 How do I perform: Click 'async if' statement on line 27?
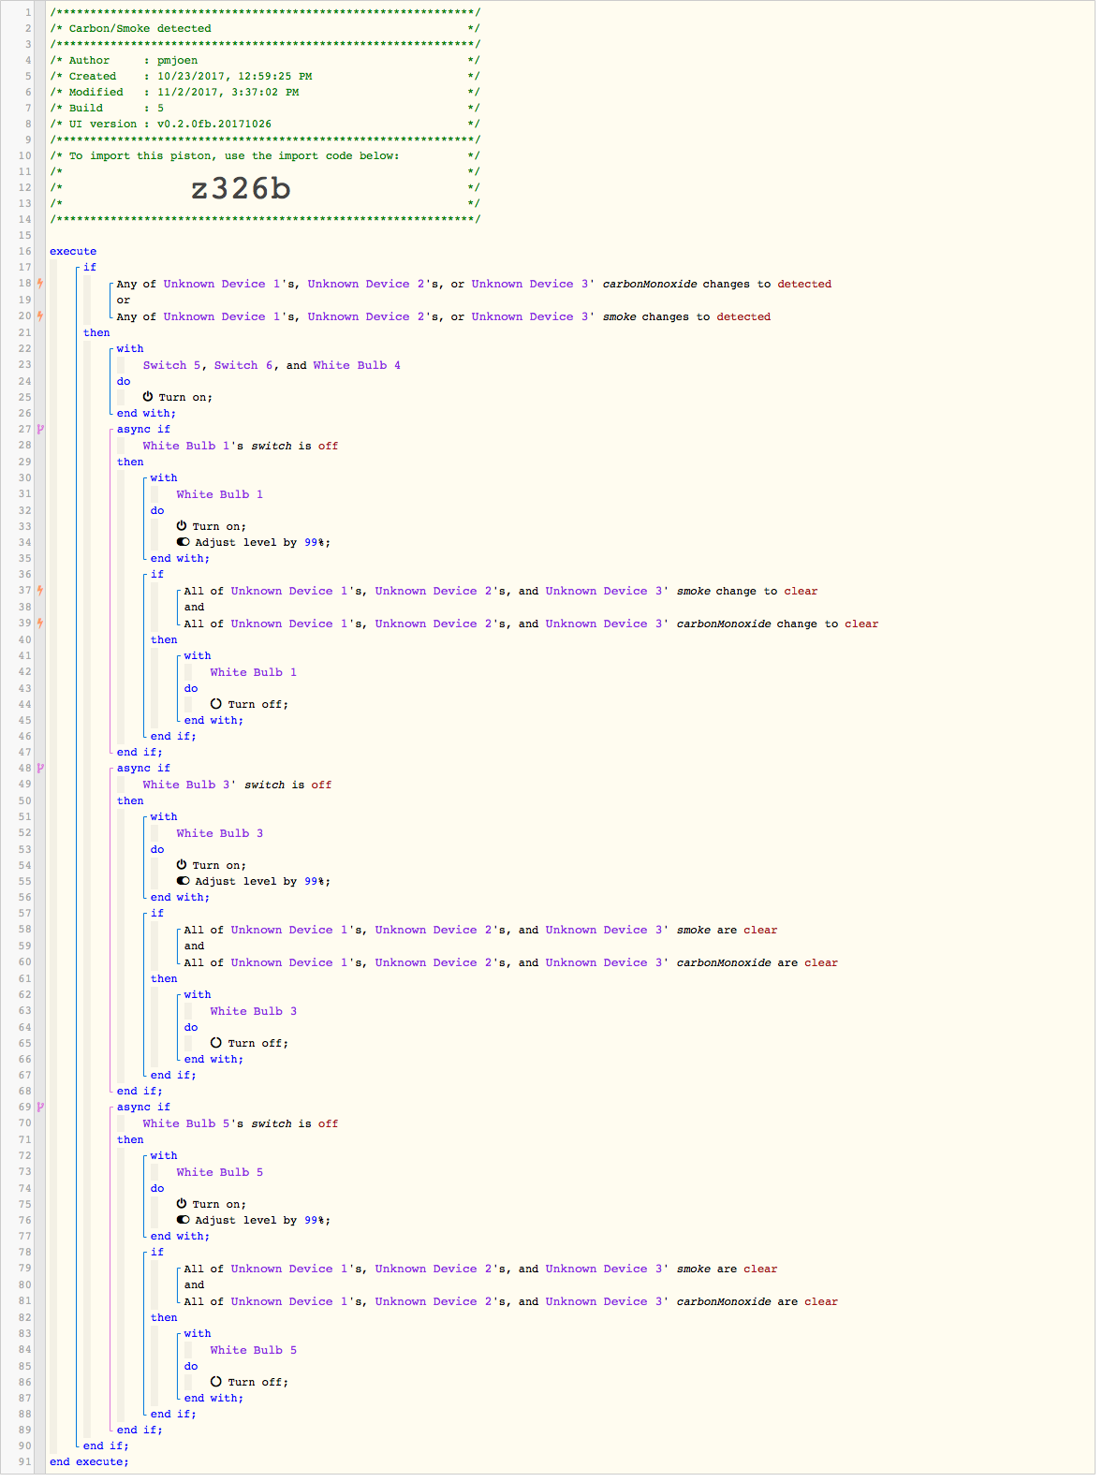[x=143, y=429]
